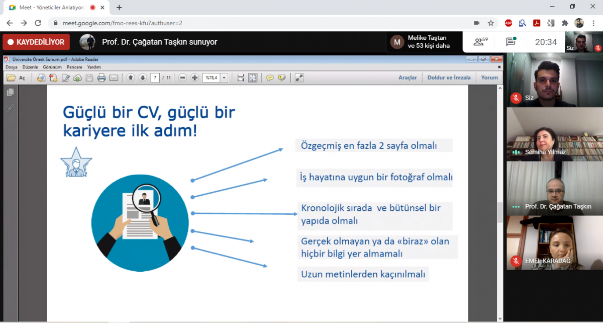Click the email envelope icon
The height and width of the screenshot is (323, 603).
coord(114,77)
